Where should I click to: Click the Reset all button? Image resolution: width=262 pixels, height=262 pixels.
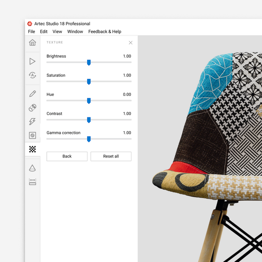111,156
